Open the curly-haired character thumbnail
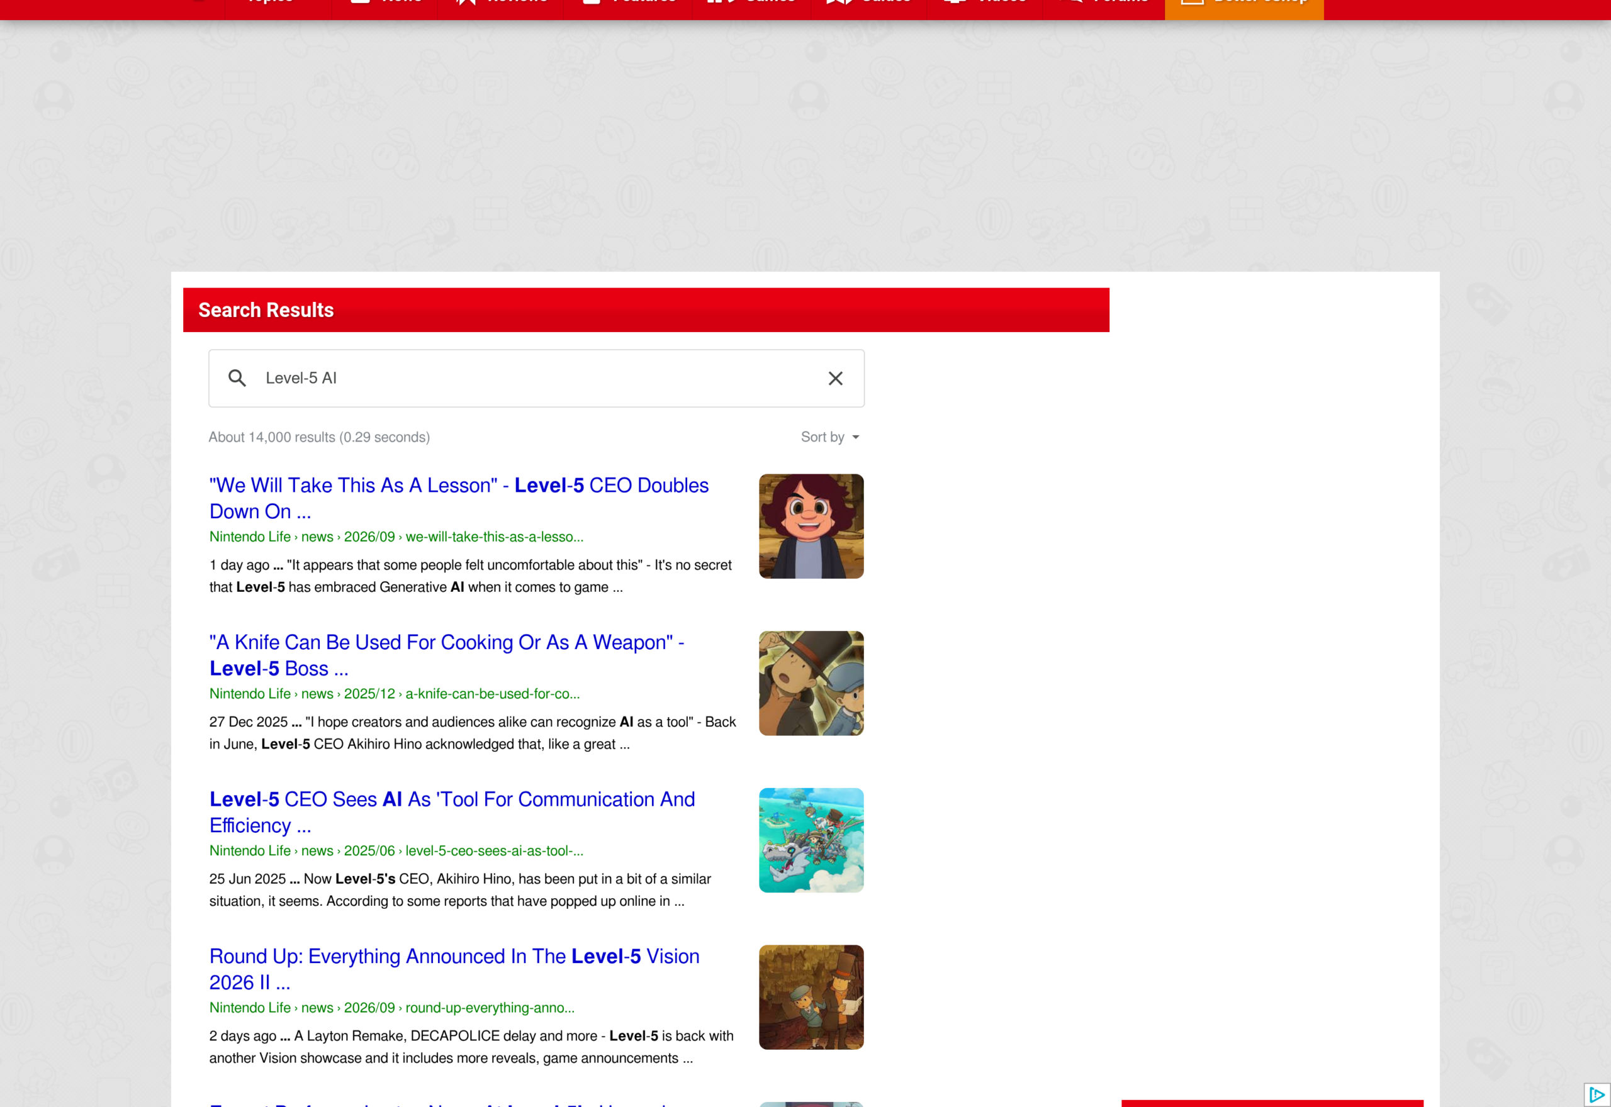 point(811,526)
